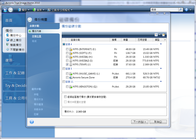Screen dimensions: 196x139
Task: Sort by 已用空間 column header
Action: click(144, 40)
